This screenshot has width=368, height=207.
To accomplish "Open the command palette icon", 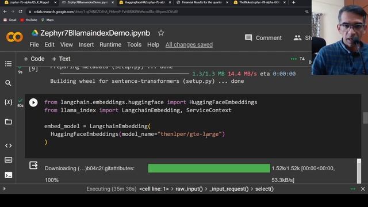I will click(9, 160).
